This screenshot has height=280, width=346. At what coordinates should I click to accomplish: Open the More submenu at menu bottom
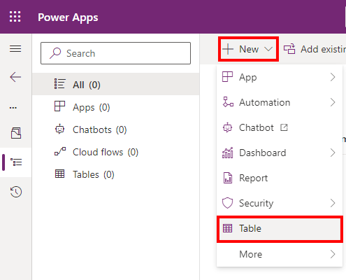280,254
